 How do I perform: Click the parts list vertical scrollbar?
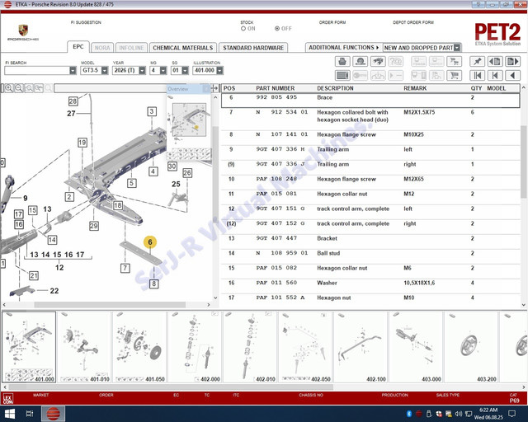coord(524,162)
